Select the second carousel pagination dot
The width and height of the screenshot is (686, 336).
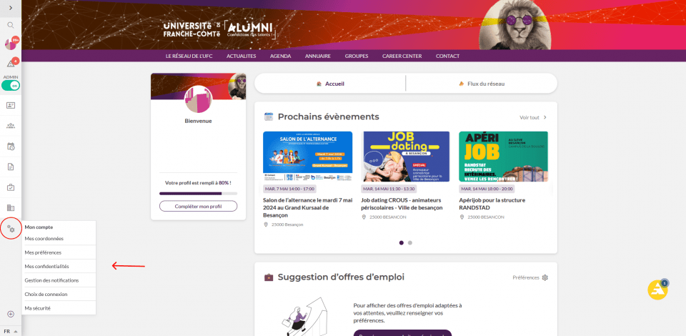click(x=410, y=243)
